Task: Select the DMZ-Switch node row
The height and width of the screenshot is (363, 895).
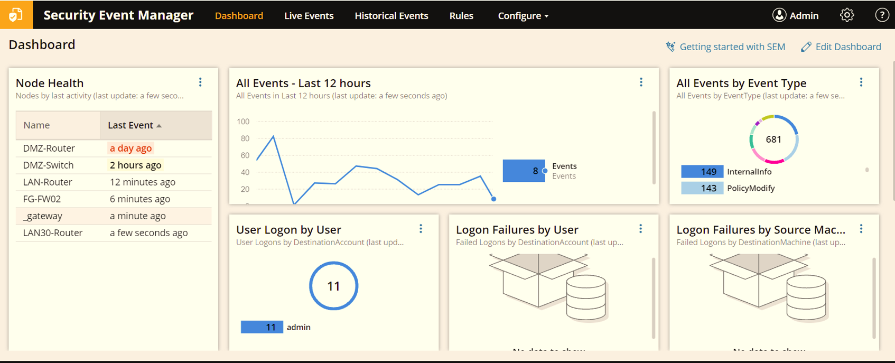Action: 114,165
